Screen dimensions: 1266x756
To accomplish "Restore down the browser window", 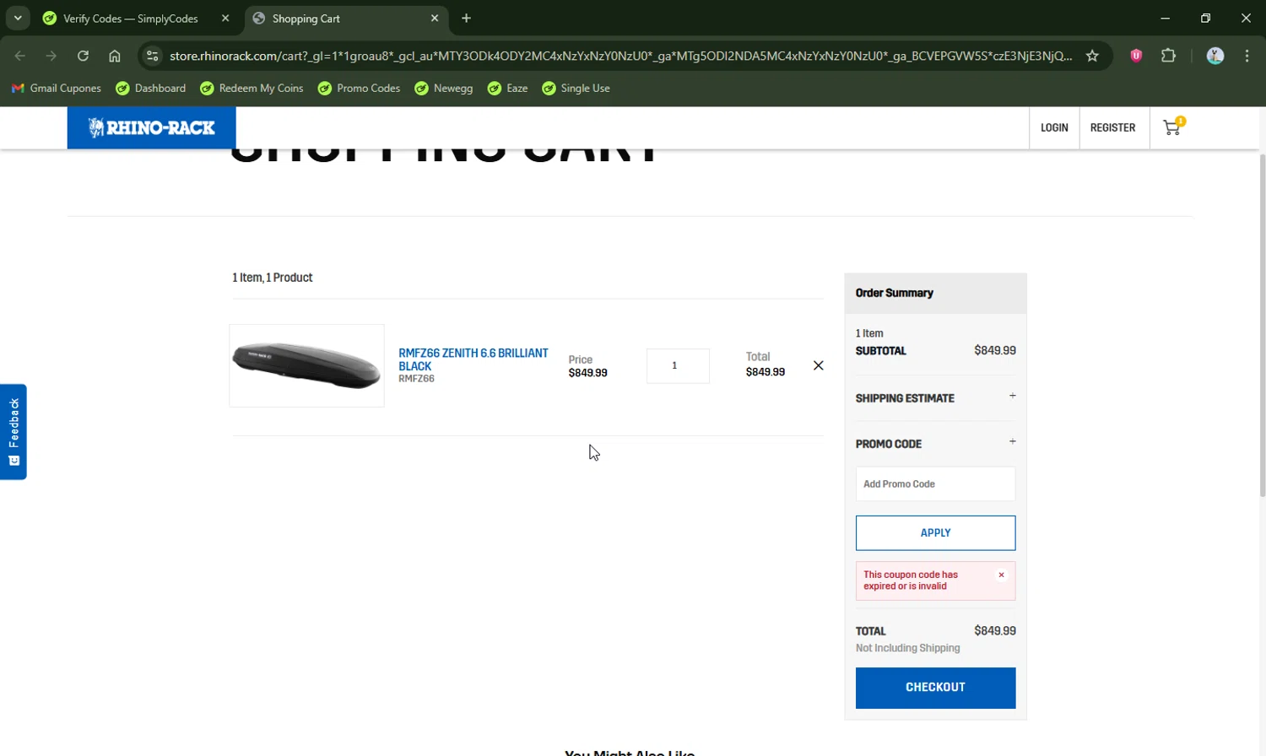I will (x=1205, y=18).
